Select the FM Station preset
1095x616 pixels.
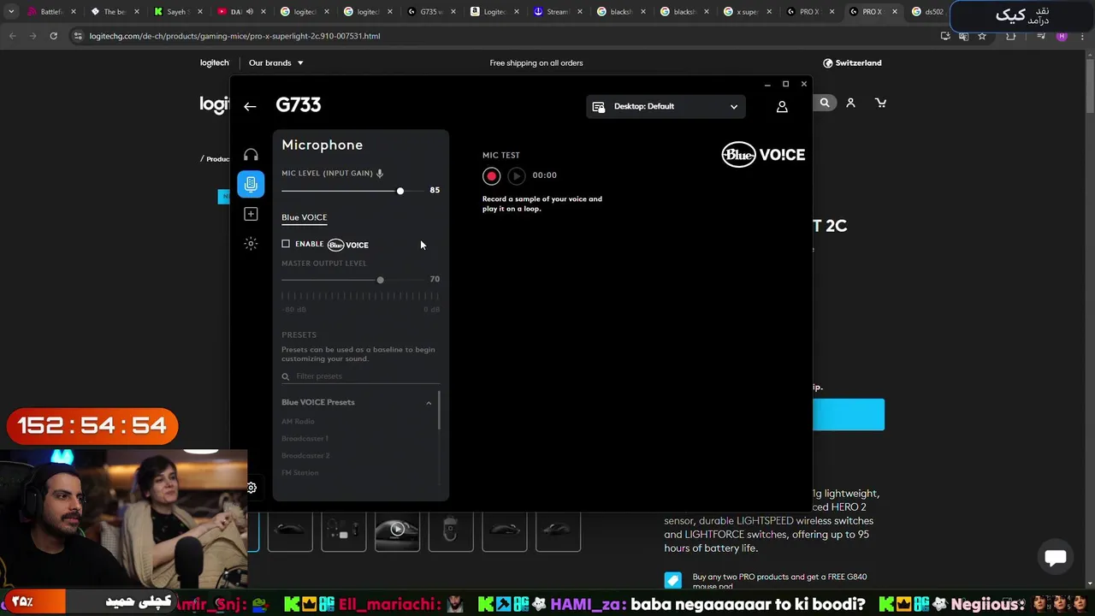(x=299, y=472)
